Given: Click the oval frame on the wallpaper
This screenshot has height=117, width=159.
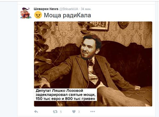Looking at the screenshot, I should click(123, 25).
